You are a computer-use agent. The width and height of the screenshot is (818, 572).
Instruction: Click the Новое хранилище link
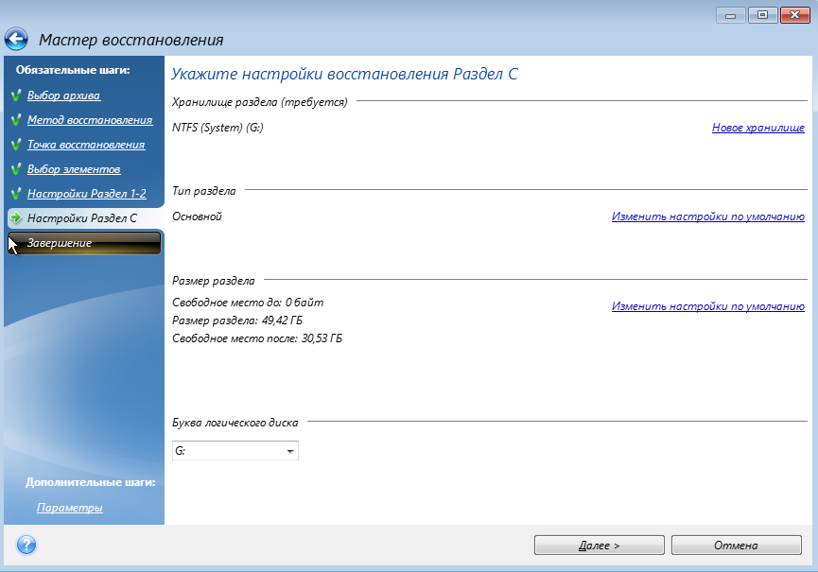[757, 127]
